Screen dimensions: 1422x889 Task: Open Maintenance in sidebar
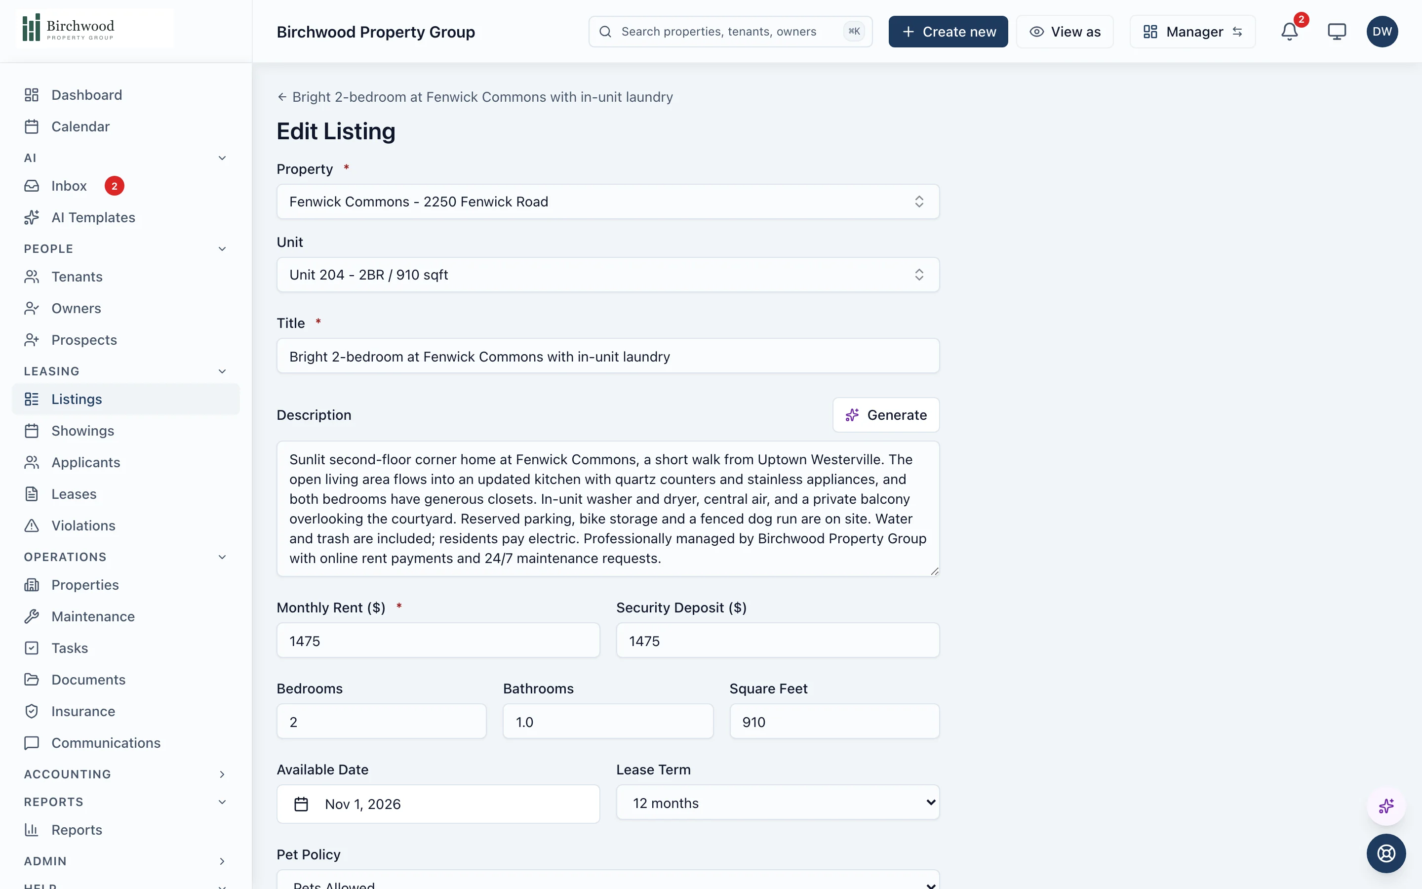pyautogui.click(x=126, y=616)
